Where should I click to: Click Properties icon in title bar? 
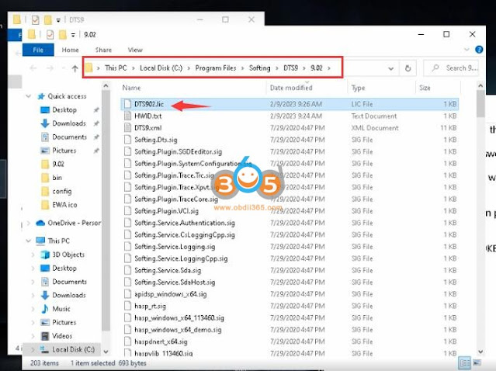coord(50,34)
